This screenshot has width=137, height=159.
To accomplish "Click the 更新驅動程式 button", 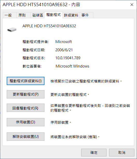I will 26,94.
